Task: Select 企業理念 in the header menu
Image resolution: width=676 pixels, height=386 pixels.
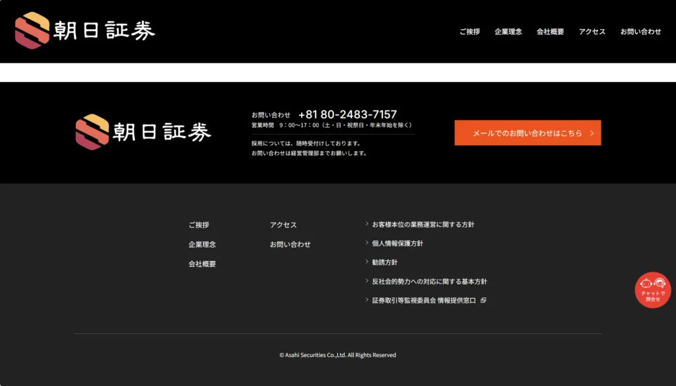Action: point(508,32)
